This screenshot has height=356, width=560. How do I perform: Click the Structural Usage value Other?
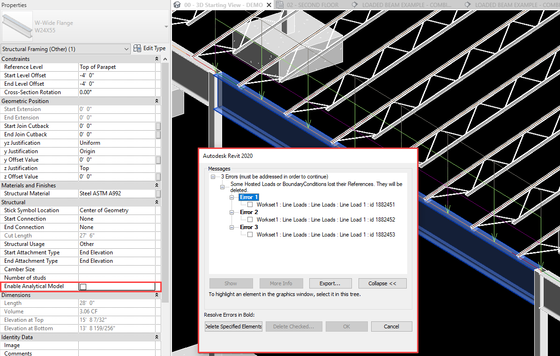(117, 244)
